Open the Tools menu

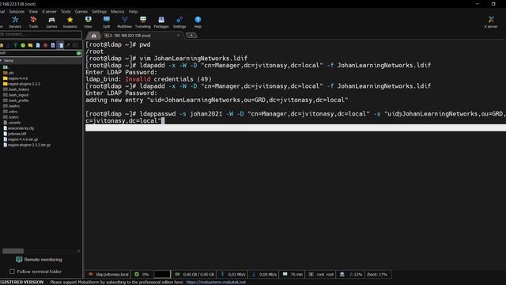(66, 11)
